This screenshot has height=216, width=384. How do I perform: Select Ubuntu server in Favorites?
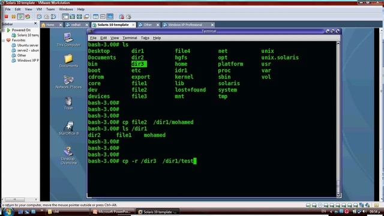coord(25,45)
